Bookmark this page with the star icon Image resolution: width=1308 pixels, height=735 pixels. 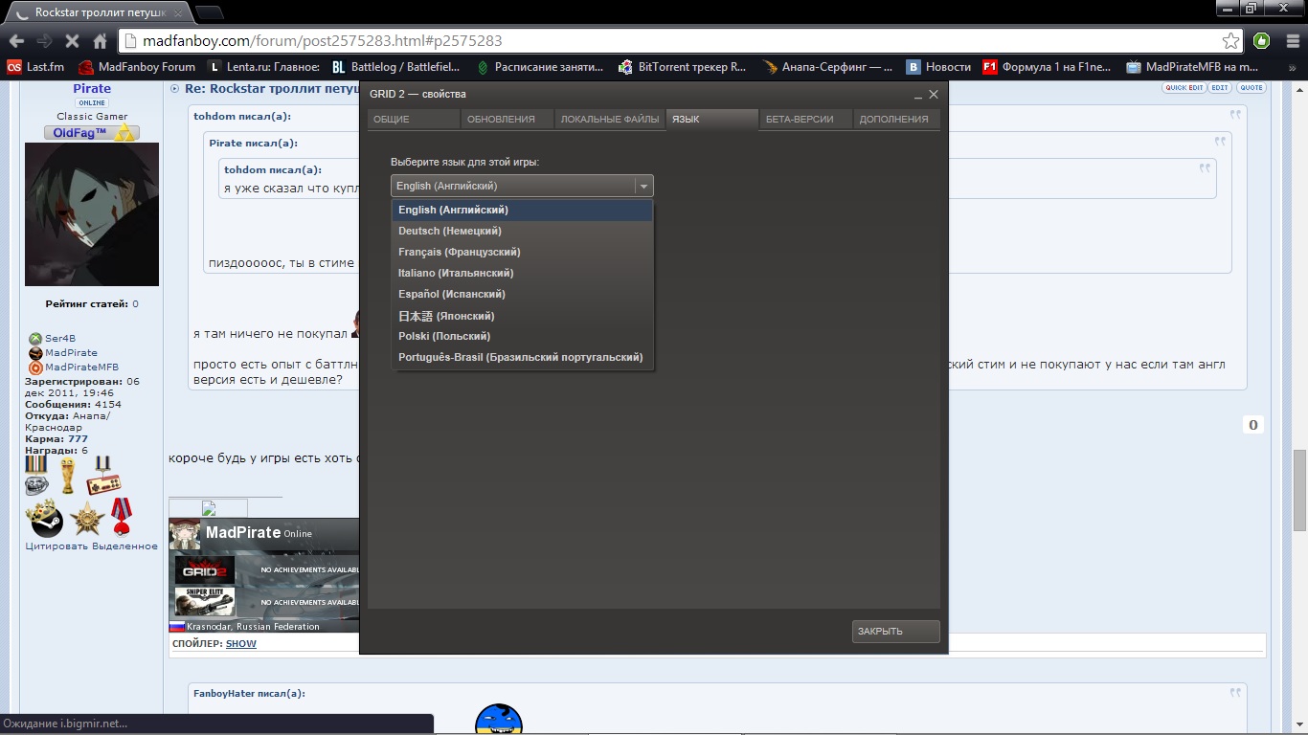1230,41
